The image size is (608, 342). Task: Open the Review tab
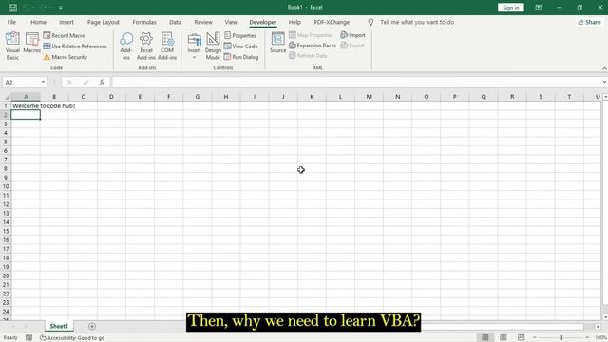[203, 22]
